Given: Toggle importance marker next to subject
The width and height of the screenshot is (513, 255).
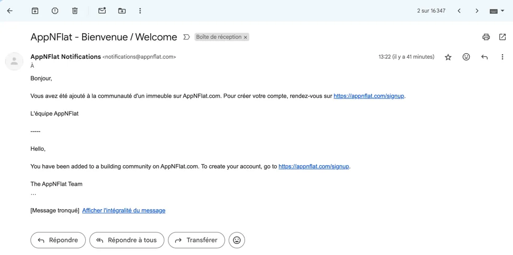Looking at the screenshot, I should pos(186,37).
